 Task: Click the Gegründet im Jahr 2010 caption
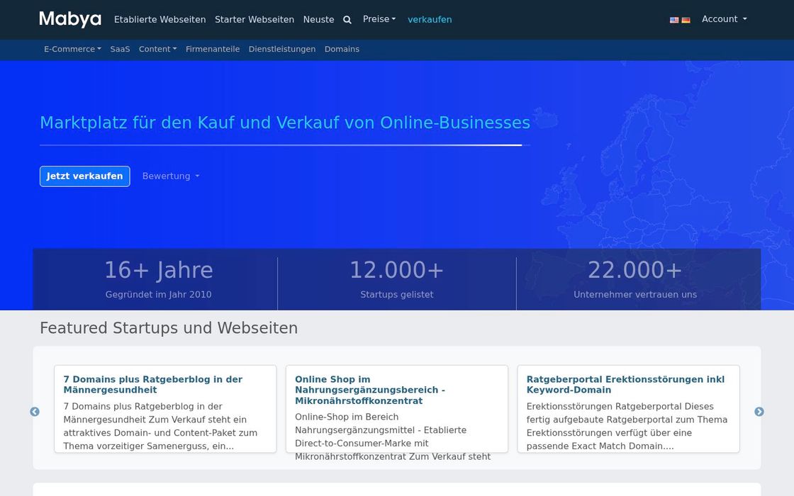point(159,295)
